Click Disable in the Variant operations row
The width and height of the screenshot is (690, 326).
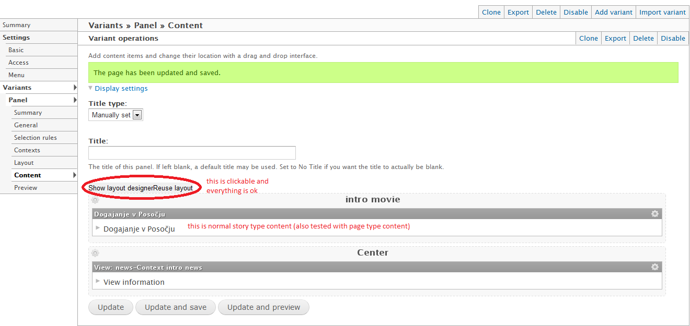point(673,38)
